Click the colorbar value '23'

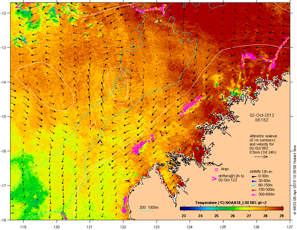184,216
